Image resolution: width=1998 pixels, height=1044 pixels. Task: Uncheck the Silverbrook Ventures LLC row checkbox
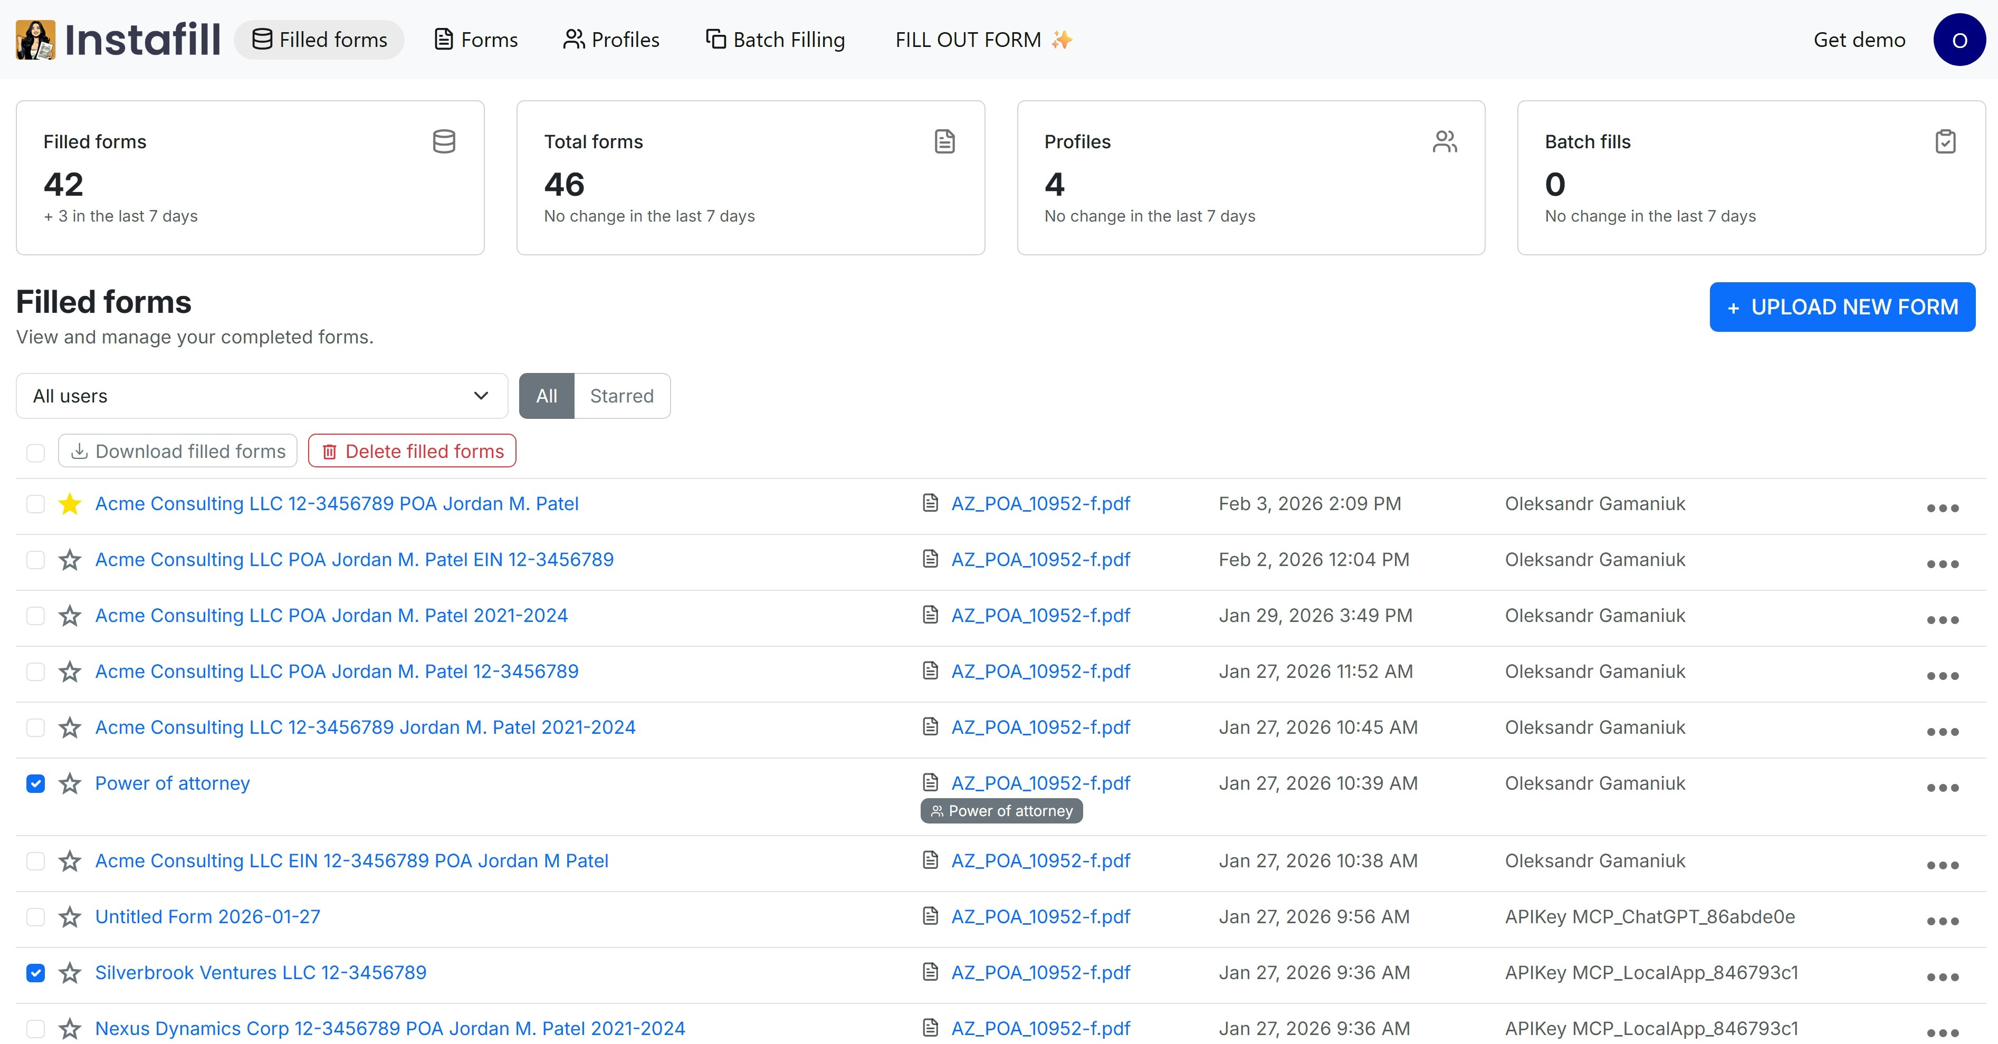click(36, 973)
